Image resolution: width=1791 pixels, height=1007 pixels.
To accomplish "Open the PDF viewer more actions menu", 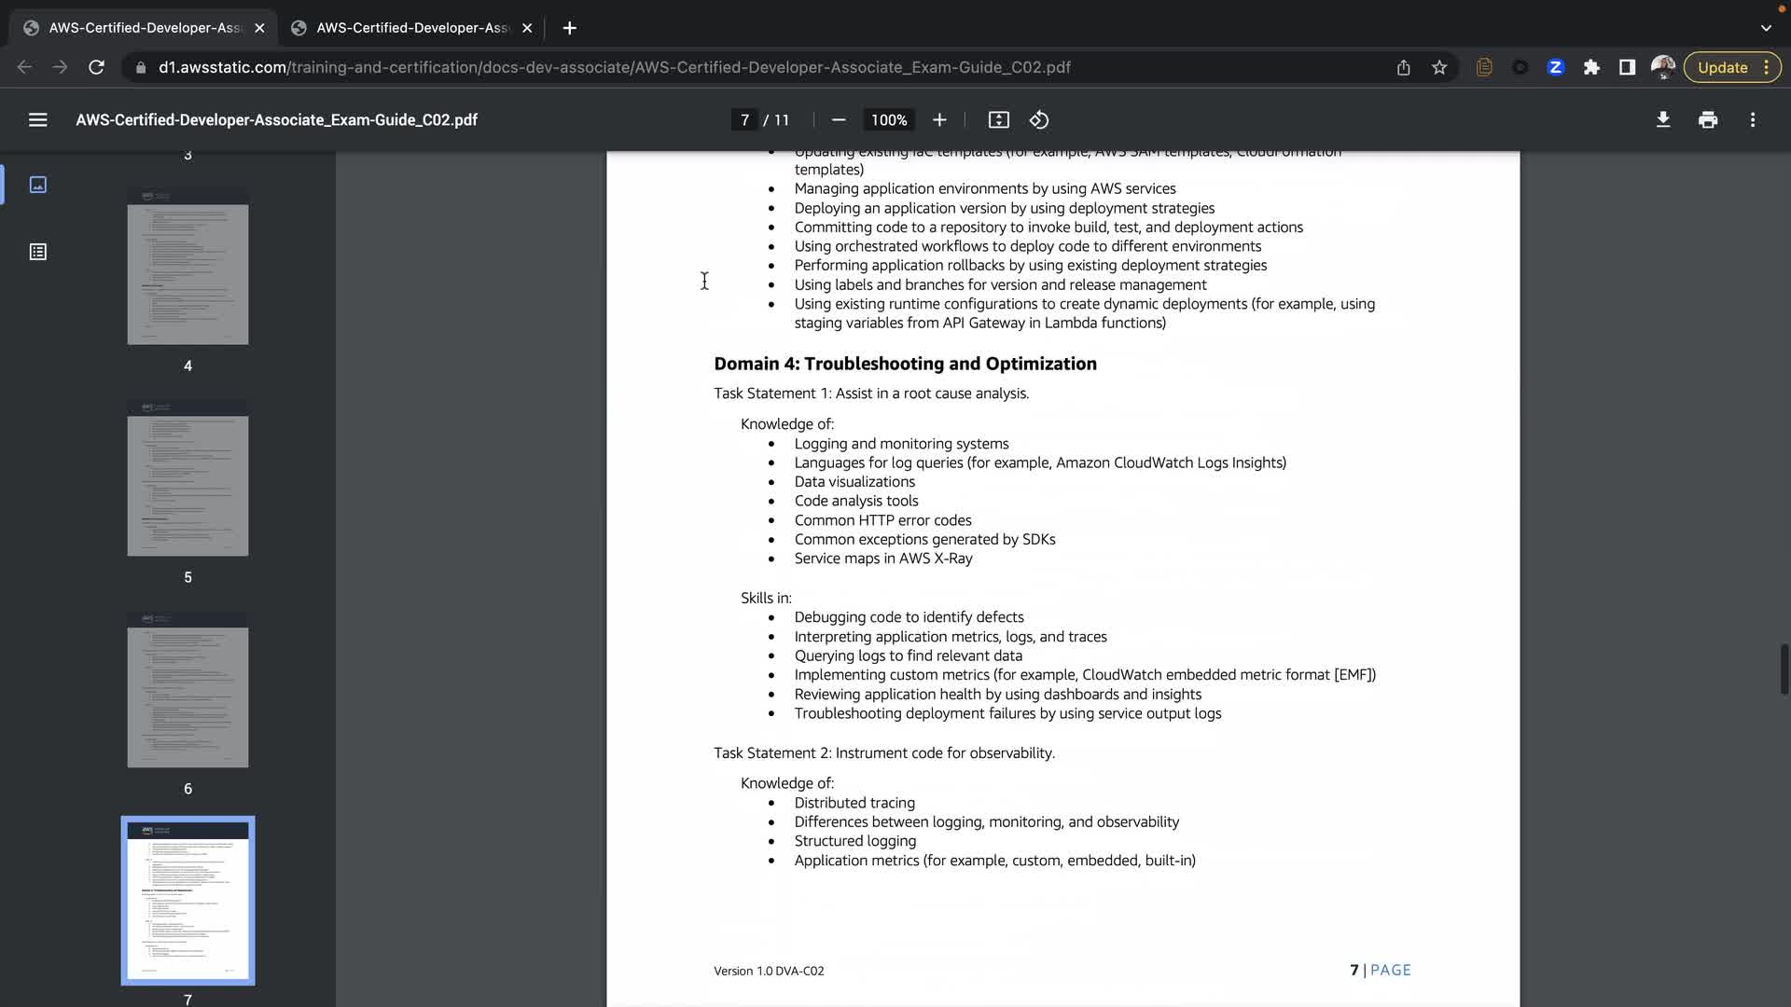I will pos(1753,119).
